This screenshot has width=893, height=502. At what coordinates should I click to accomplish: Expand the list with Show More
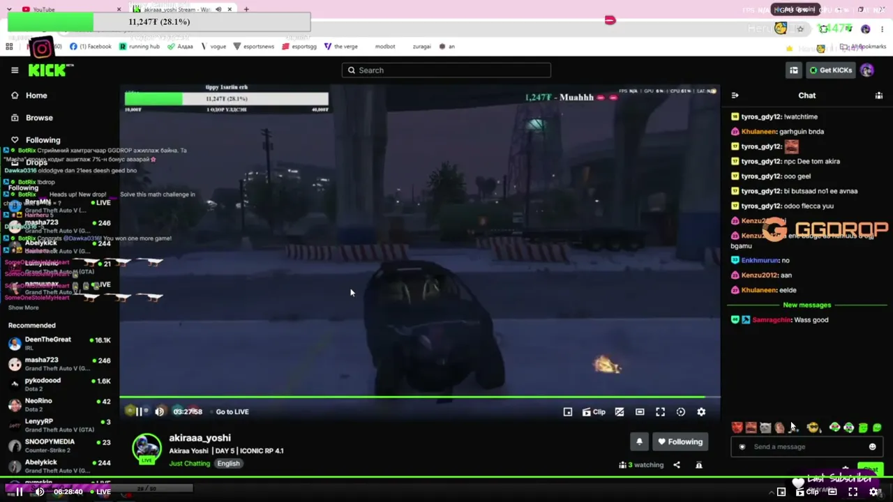coord(23,307)
